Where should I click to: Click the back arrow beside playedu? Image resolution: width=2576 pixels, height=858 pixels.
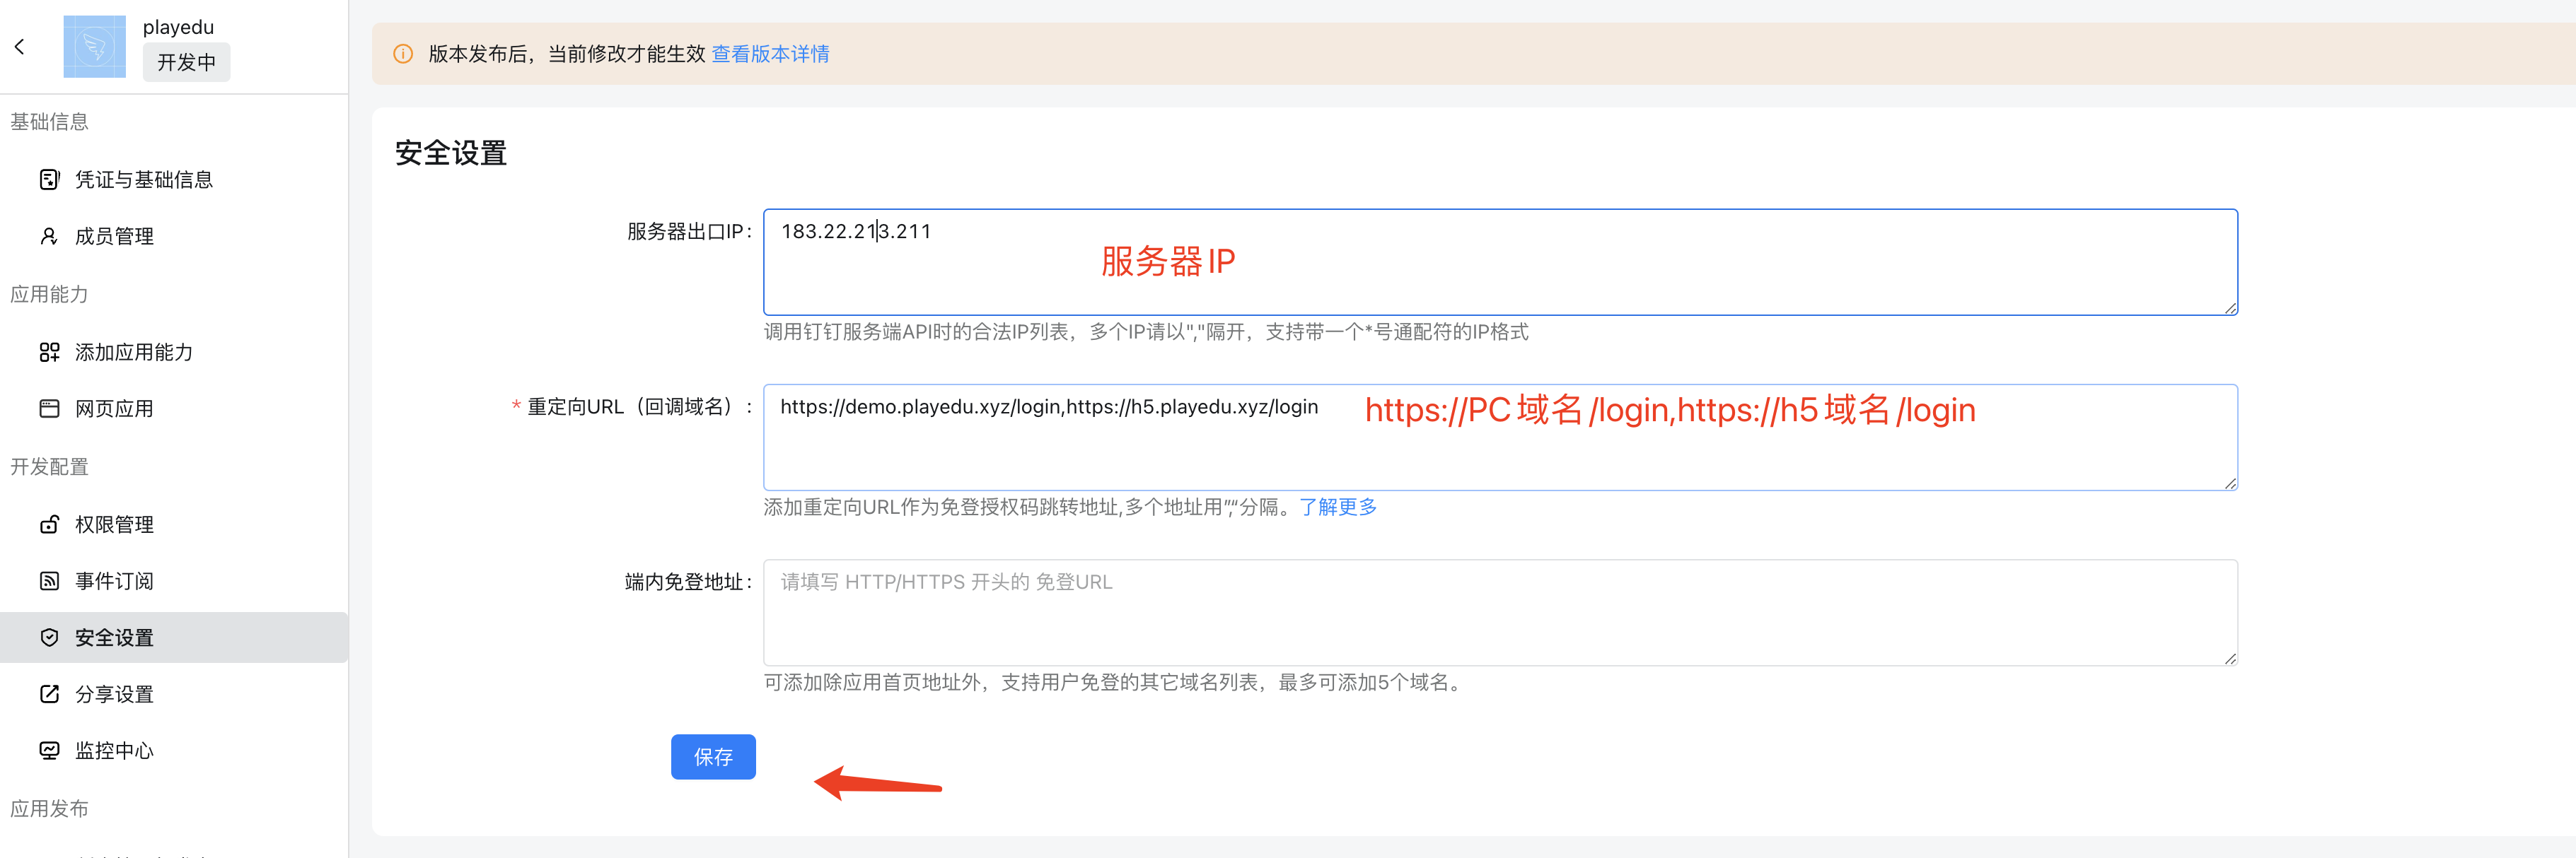point(20,46)
